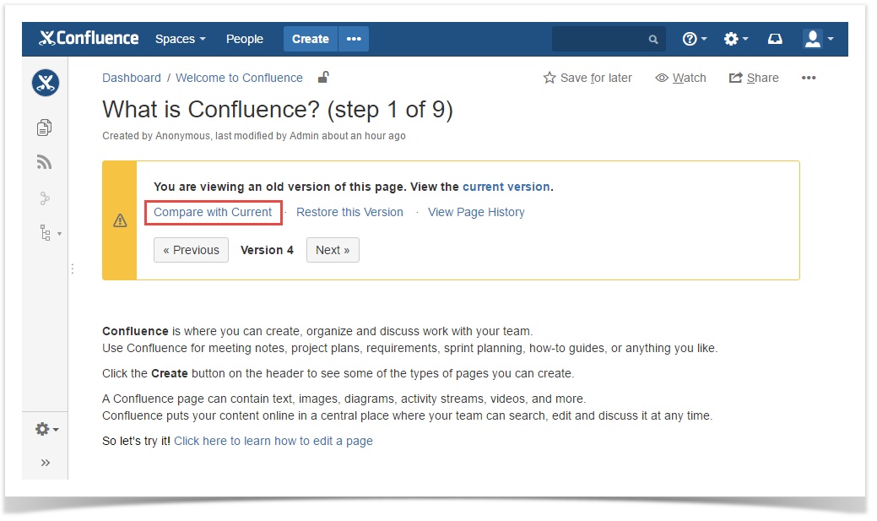The image size is (877, 521).
Task: Click the space shortcuts icon in sidebar
Action: pos(45,198)
